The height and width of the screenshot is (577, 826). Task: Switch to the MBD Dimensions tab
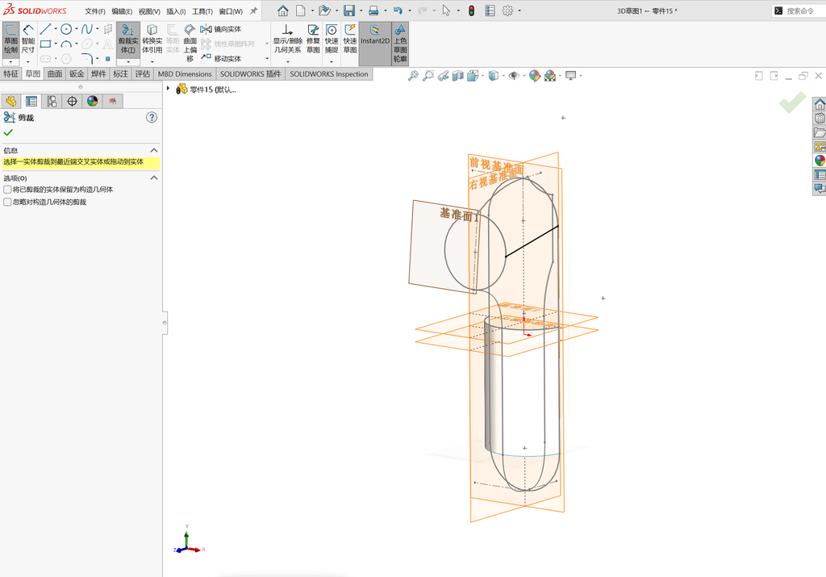point(185,74)
